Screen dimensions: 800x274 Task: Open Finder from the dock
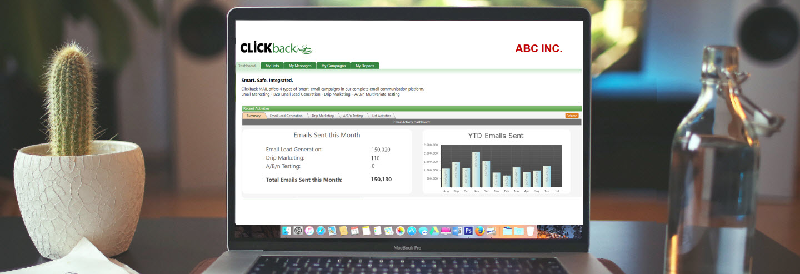(287, 231)
